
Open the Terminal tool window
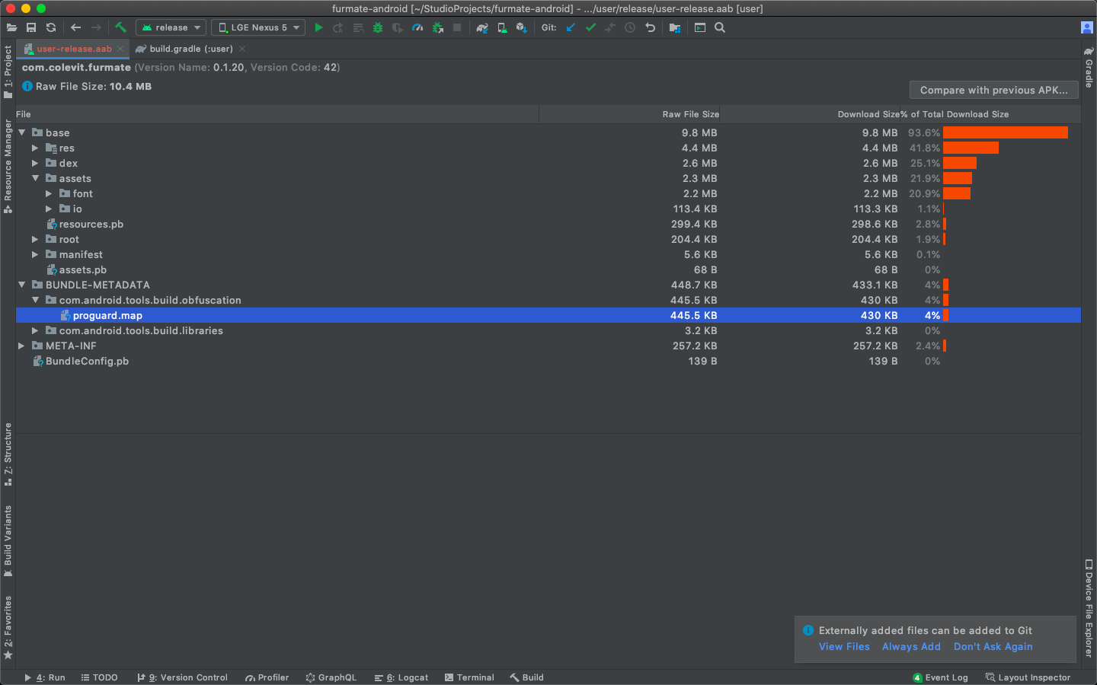click(x=469, y=677)
